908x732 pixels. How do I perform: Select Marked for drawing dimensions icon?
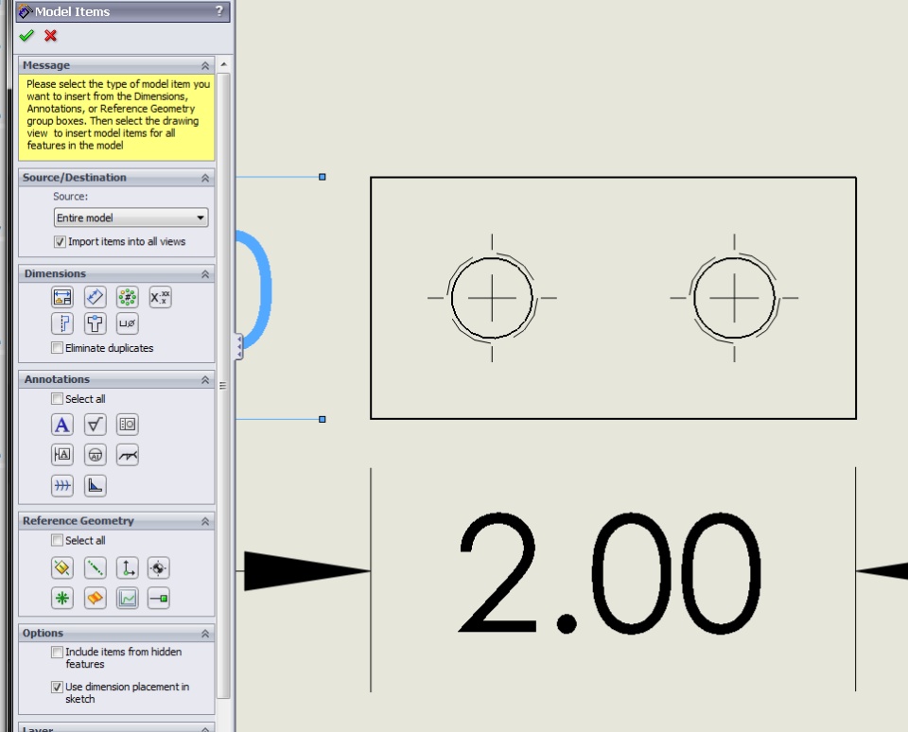pyautogui.click(x=62, y=298)
